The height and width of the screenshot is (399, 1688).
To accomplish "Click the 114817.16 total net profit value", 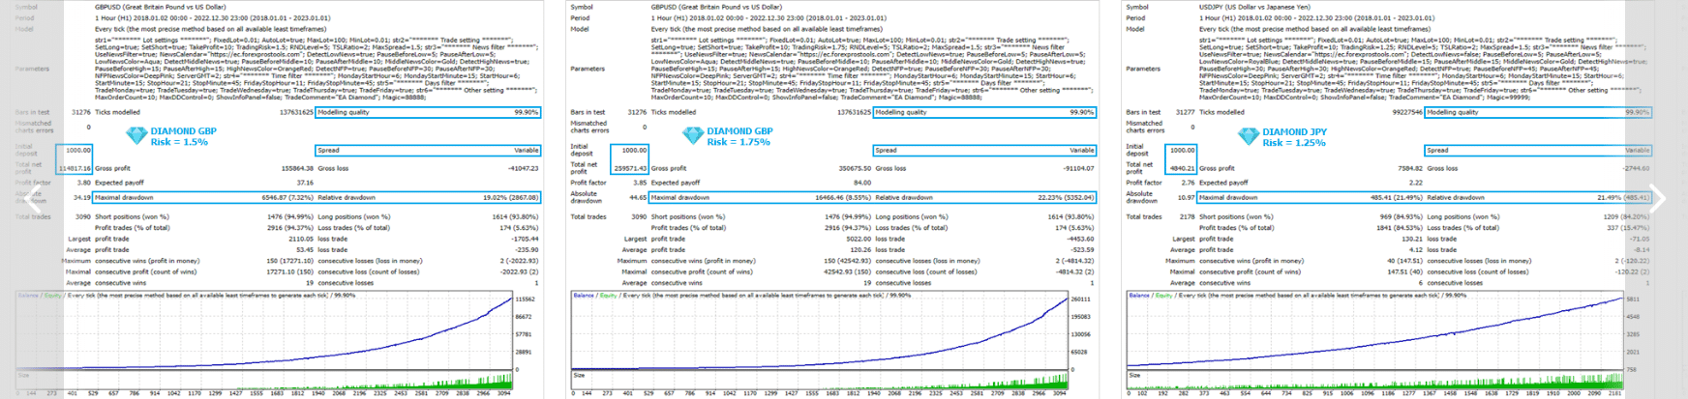I will tap(75, 168).
